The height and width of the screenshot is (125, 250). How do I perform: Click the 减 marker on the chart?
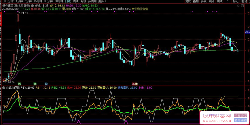point(35,84)
